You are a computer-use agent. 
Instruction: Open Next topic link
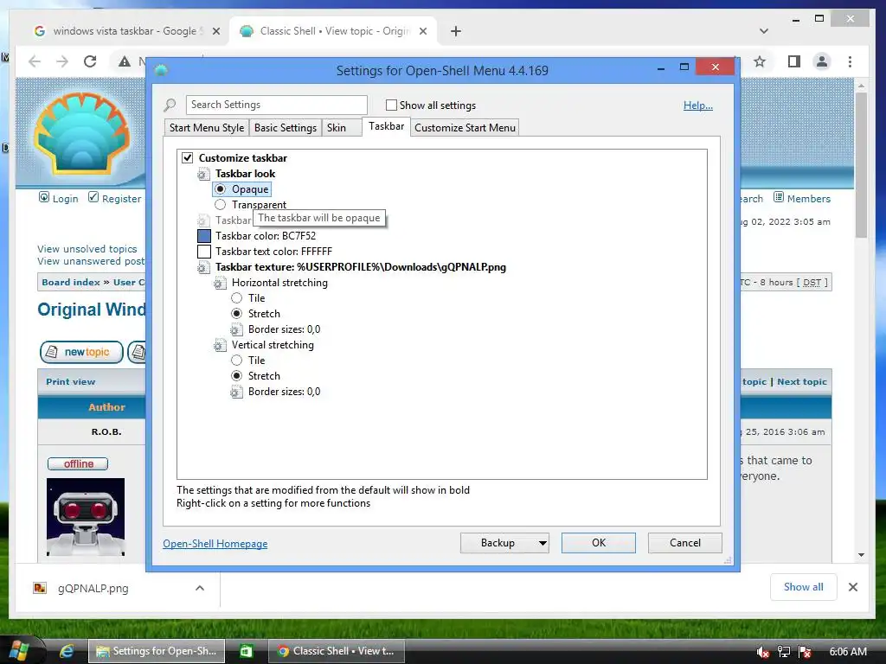(x=802, y=381)
